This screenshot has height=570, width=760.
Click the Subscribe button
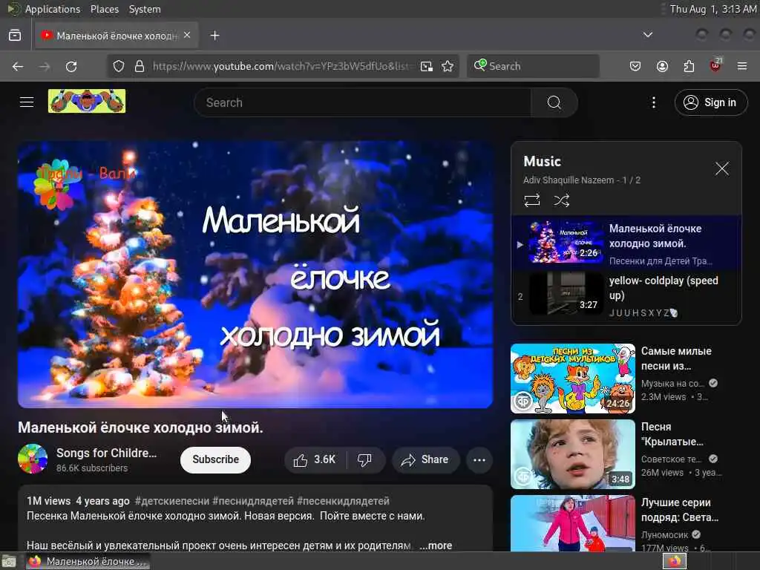(x=215, y=459)
